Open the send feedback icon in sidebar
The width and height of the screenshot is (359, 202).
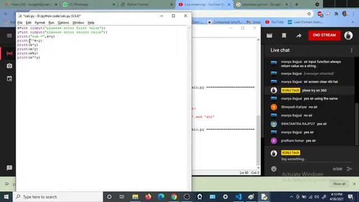(x=10, y=168)
